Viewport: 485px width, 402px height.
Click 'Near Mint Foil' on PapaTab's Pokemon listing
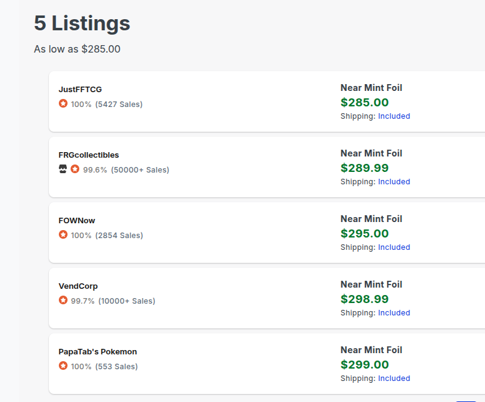[x=371, y=350]
